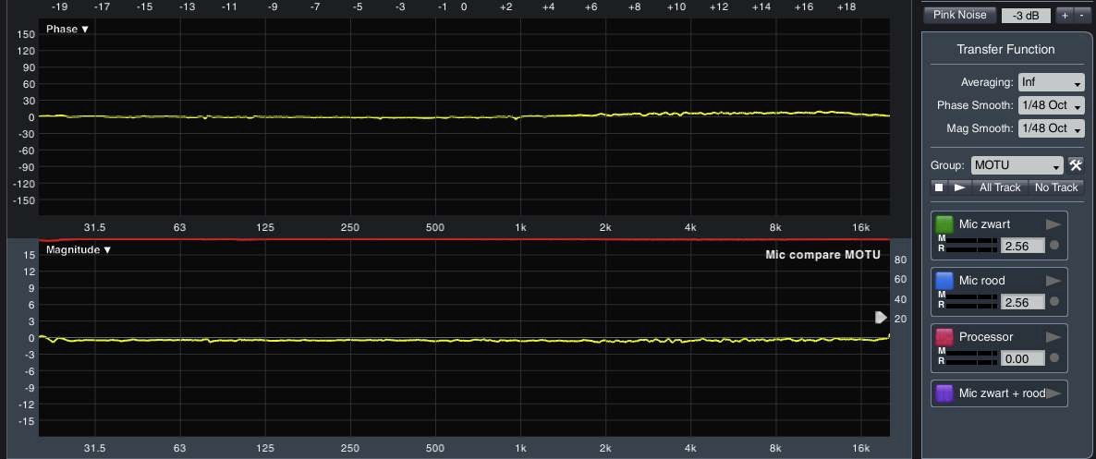Image resolution: width=1096 pixels, height=459 pixels.
Task: Open the Group MOTU dropdown
Action: (1017, 165)
